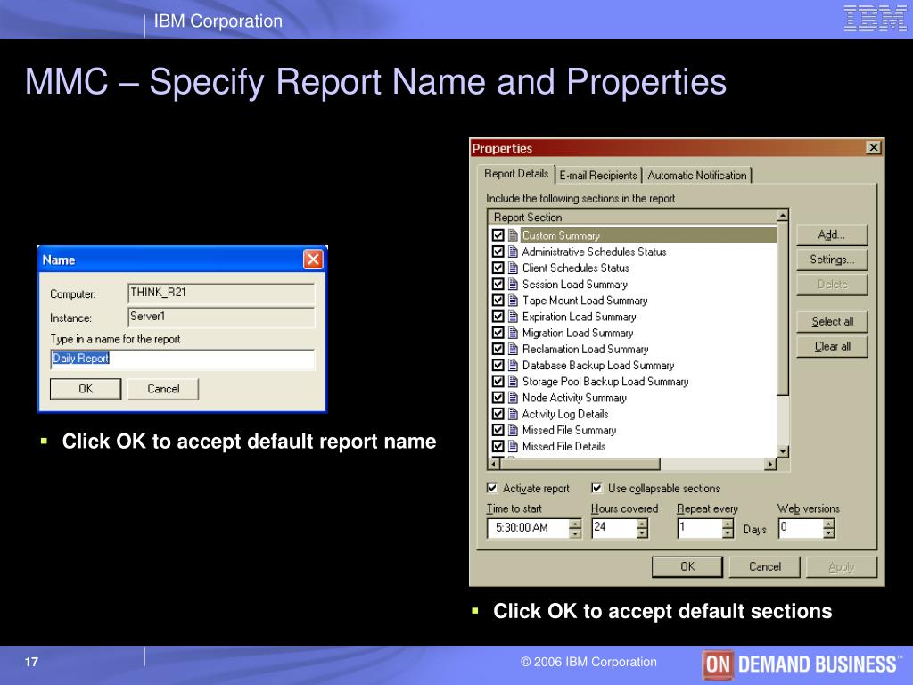Viewport: 913px width, 685px height.
Task: Click Cancel in the Name dialog
Action: click(163, 389)
